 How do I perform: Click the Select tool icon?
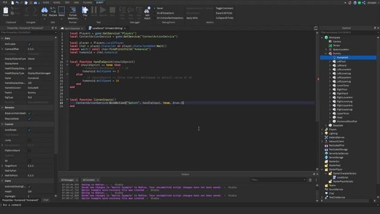62,10
